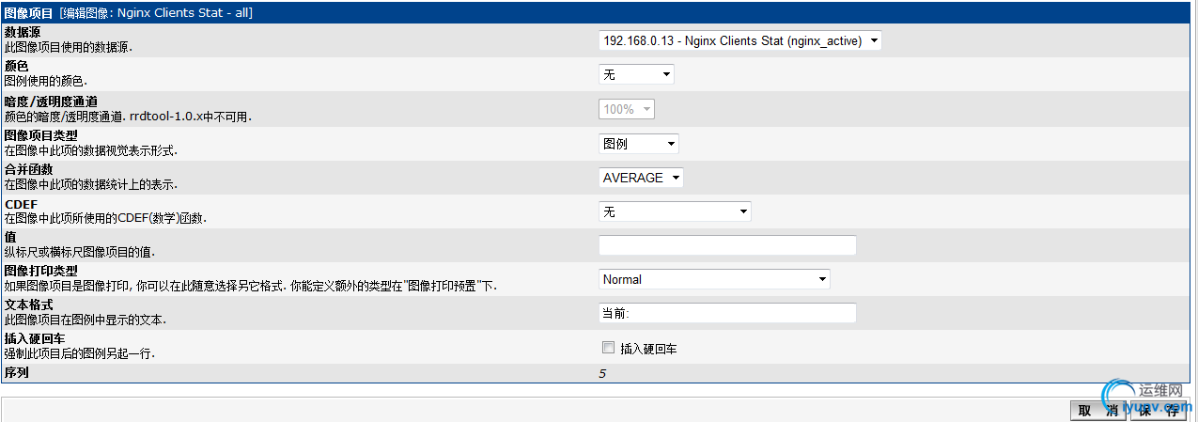Open the AVERAGE consolidation function dropdown
The image size is (1198, 422).
click(641, 178)
